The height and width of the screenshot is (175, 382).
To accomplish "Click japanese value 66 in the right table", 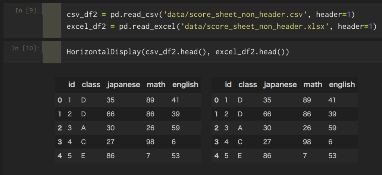I will pyautogui.click(x=267, y=114).
